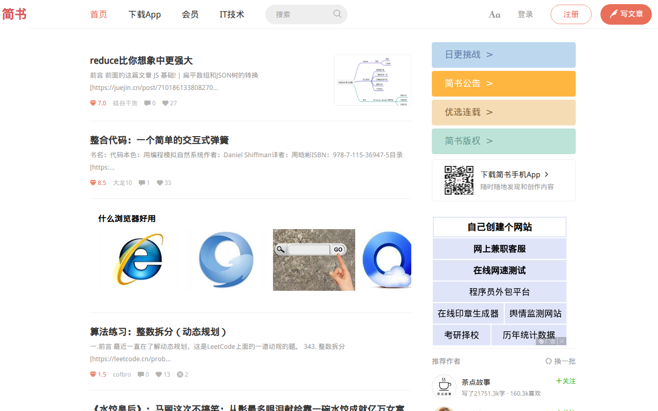
Task: Click the blue swirl browser icon
Action: coord(226,259)
